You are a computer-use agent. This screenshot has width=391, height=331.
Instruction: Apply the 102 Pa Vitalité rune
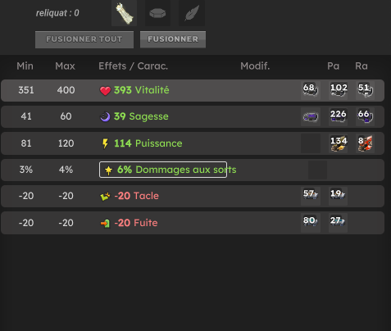(339, 90)
